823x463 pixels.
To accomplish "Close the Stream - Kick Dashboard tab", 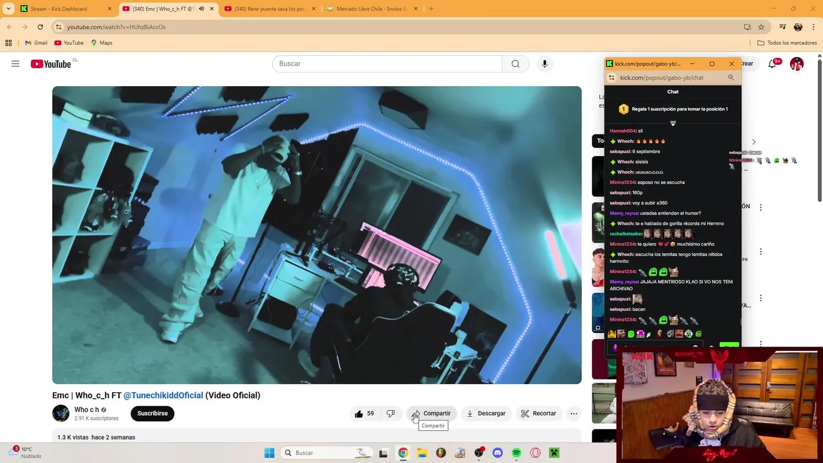I will [109, 9].
